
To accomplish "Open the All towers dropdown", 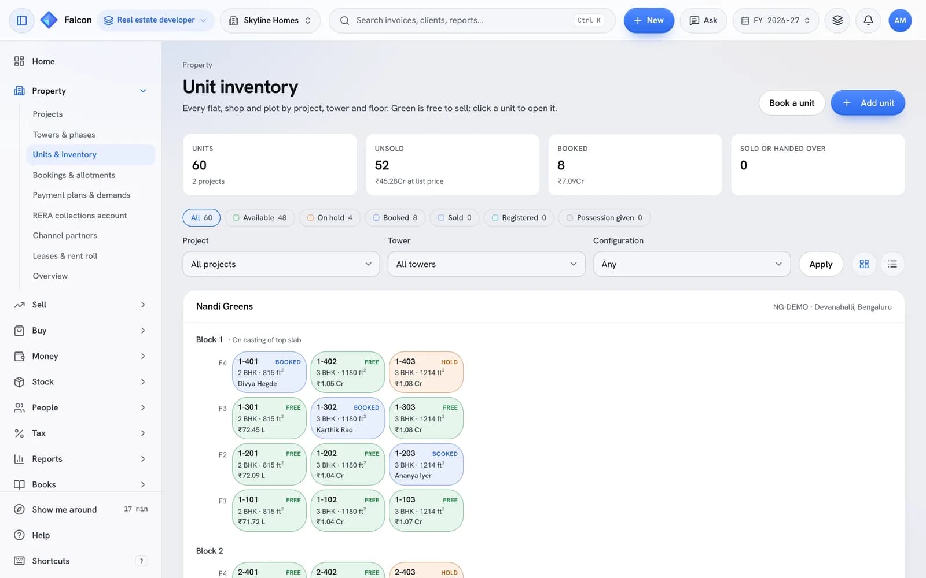I will (486, 264).
